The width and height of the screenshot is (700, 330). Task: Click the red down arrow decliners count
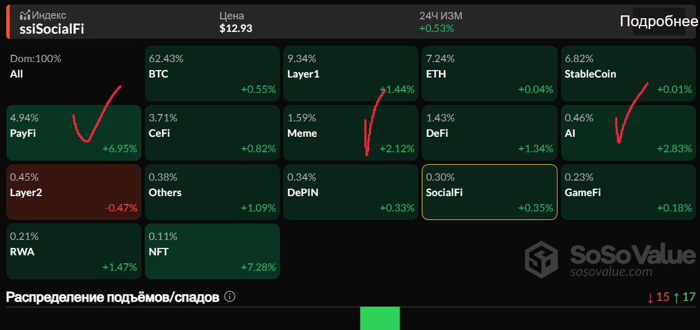tap(658, 297)
